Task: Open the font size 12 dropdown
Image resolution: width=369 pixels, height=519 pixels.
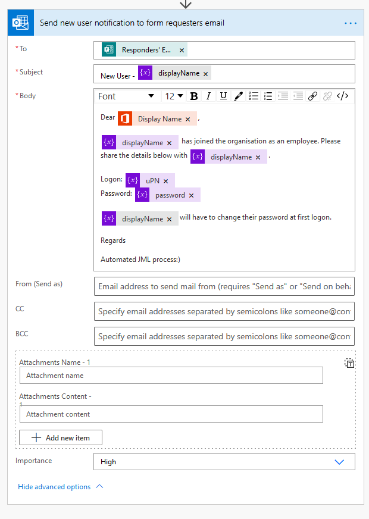Action: tap(174, 96)
